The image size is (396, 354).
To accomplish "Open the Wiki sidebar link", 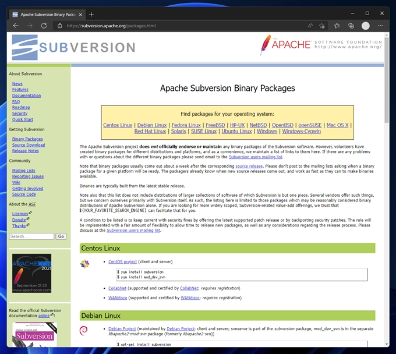I will [16, 183].
